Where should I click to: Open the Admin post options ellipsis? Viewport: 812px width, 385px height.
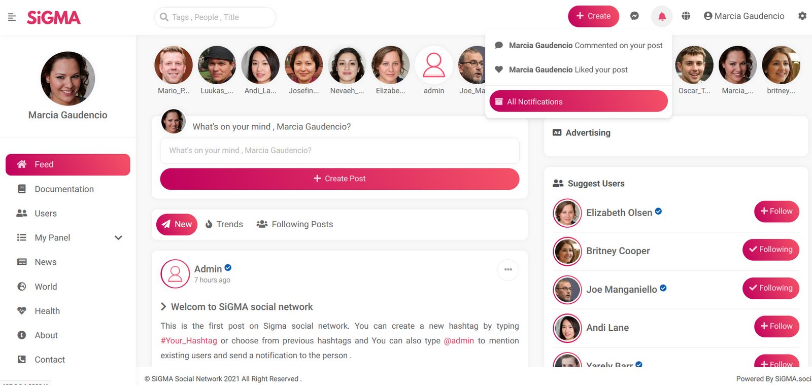[x=508, y=269]
